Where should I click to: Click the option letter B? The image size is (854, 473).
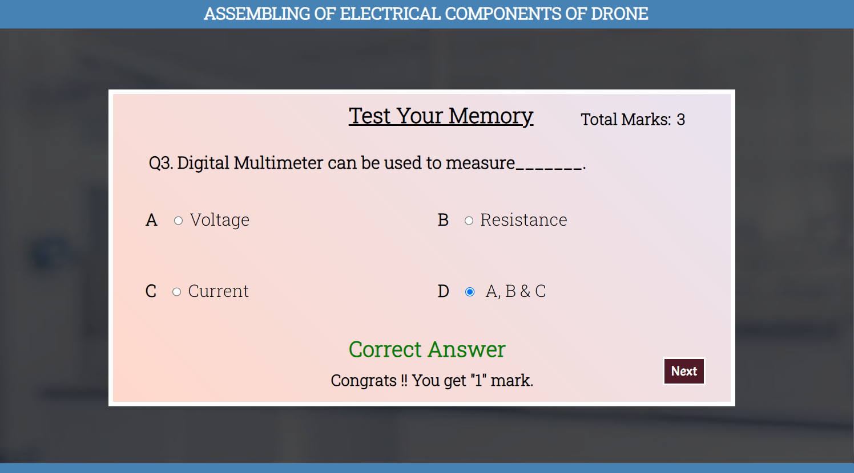pyautogui.click(x=443, y=220)
